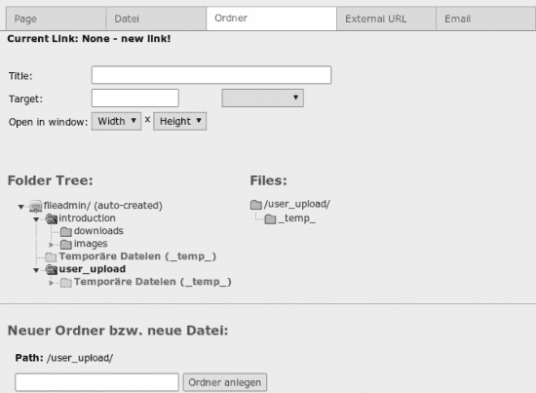This screenshot has width=536, height=393.
Task: Click the downloads folder icon
Action: [x=66, y=231]
